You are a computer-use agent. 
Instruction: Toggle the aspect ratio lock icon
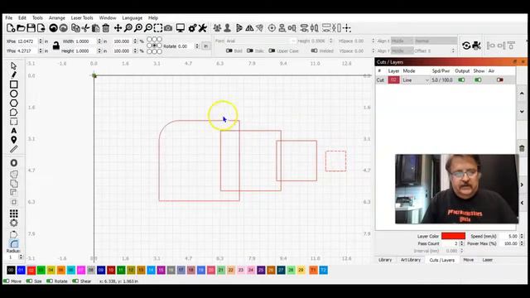coord(55,46)
